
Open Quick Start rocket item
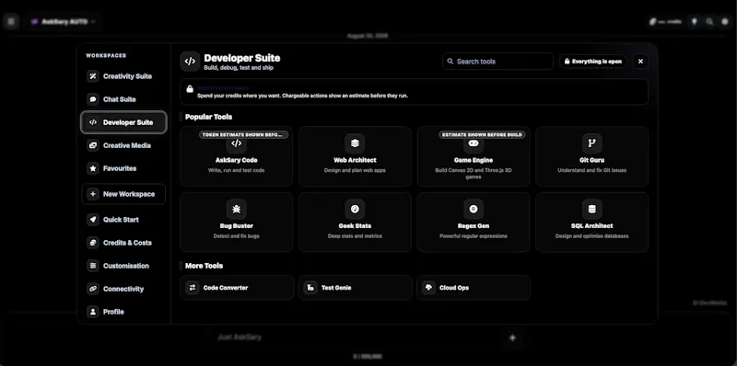pyautogui.click(x=123, y=220)
